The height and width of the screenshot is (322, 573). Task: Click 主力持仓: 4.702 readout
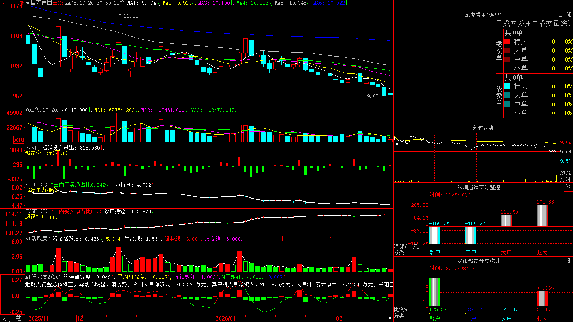pyautogui.click(x=132, y=185)
